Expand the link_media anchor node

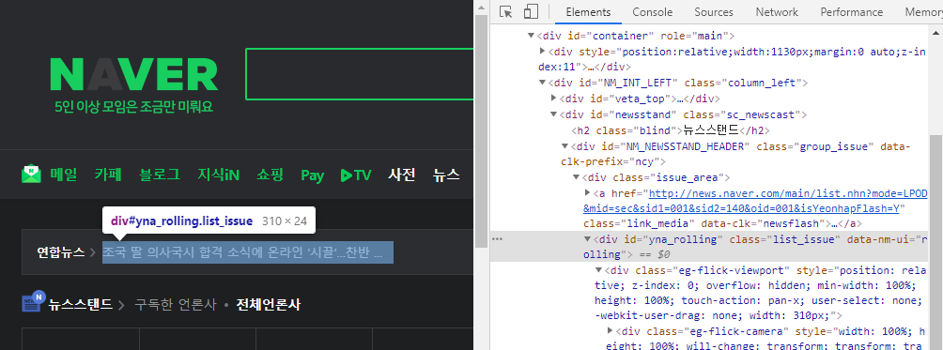pyautogui.click(x=588, y=192)
